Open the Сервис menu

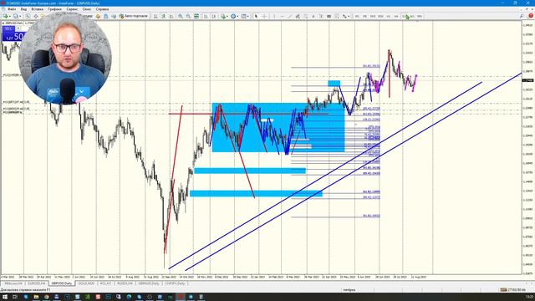pyautogui.click(x=72, y=9)
